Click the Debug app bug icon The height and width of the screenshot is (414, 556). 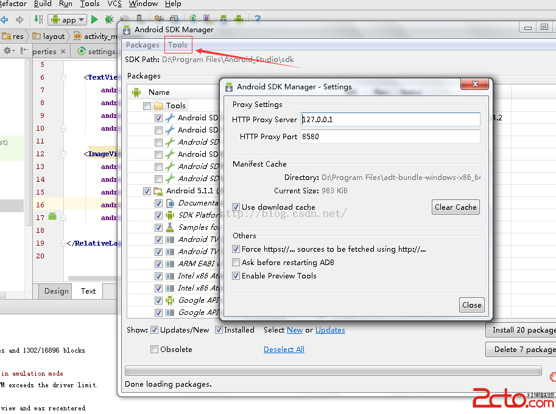click(109, 19)
